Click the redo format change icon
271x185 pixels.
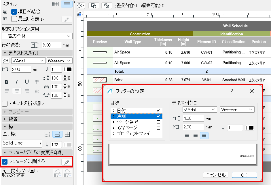68,173
